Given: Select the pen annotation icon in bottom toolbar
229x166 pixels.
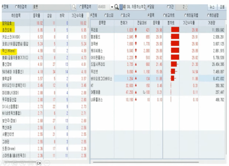Looking at the screenshot, I should (6, 163).
